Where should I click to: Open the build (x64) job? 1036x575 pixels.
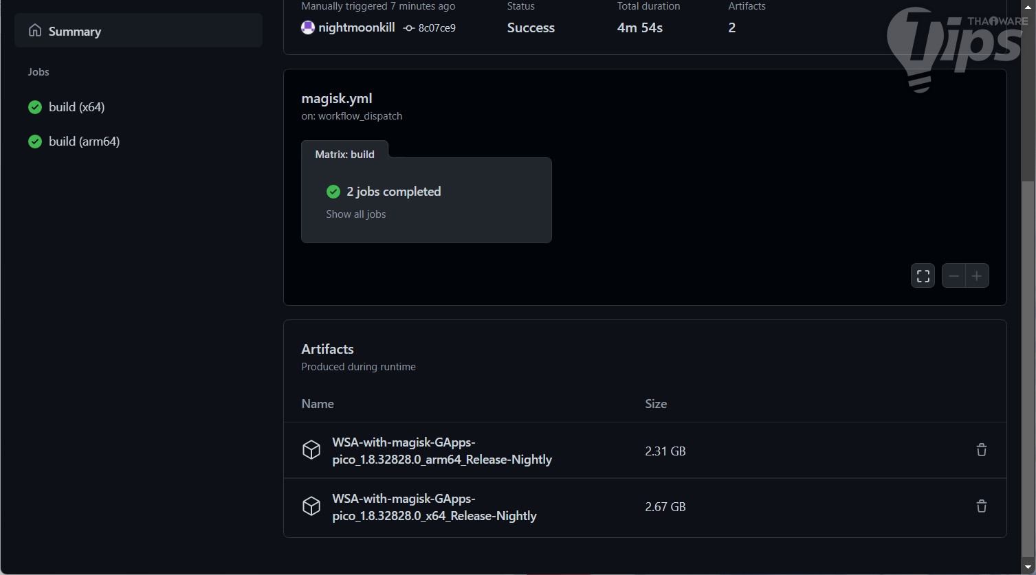click(x=76, y=107)
